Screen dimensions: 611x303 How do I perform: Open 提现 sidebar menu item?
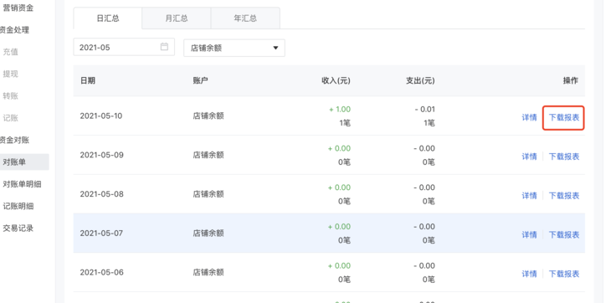(11, 74)
